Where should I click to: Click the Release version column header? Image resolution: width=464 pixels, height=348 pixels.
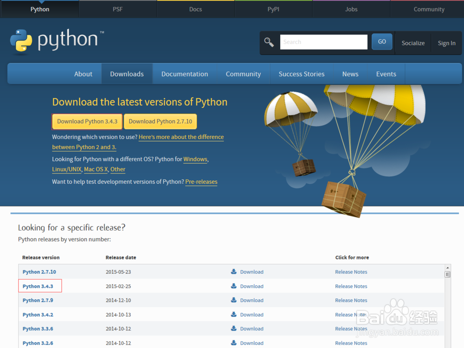point(41,258)
